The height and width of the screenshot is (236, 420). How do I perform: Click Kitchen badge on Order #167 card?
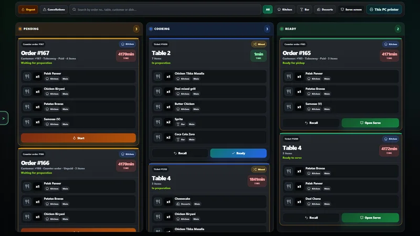coord(128,44)
